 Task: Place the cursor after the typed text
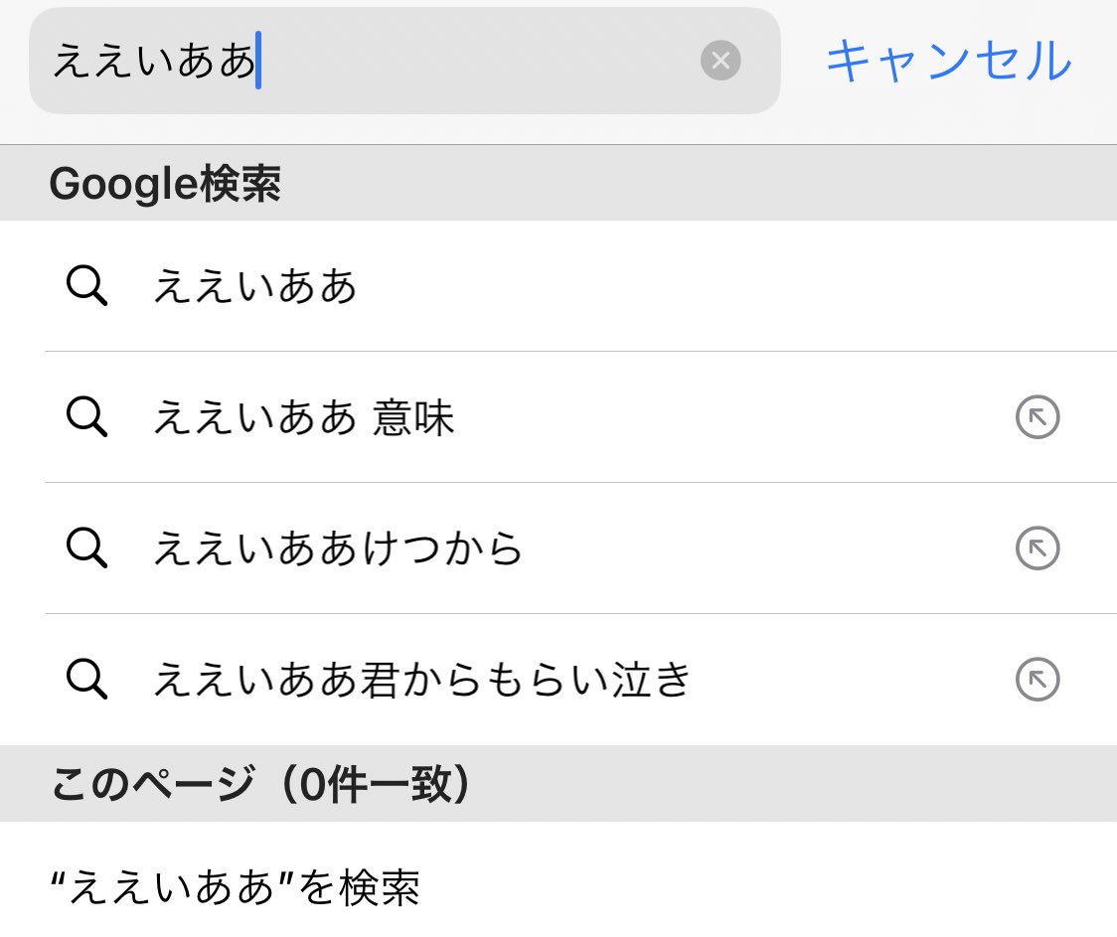[x=258, y=60]
